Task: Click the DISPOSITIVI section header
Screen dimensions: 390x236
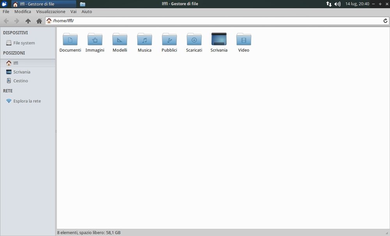Action: (16, 33)
